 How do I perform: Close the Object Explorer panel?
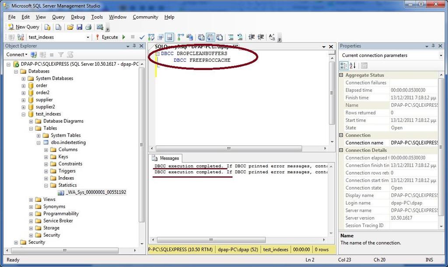point(141,46)
